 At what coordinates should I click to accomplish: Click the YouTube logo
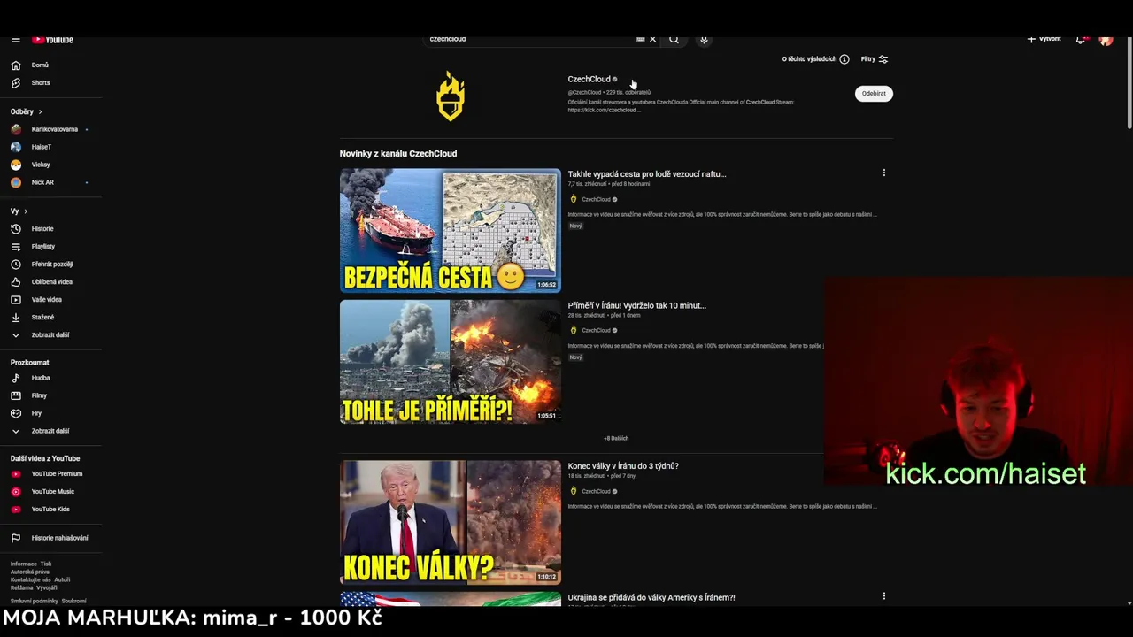tap(53, 40)
